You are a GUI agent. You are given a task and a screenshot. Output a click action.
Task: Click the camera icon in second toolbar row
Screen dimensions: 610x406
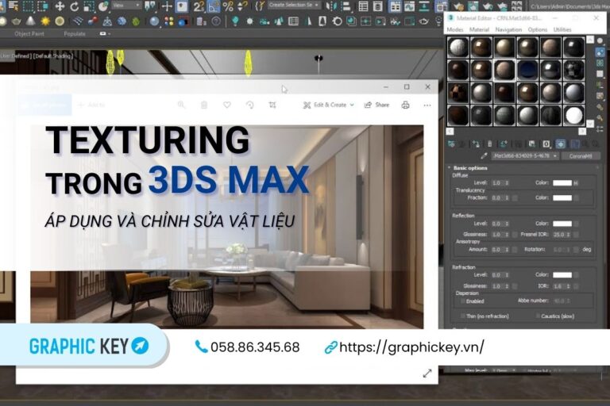pos(264,21)
